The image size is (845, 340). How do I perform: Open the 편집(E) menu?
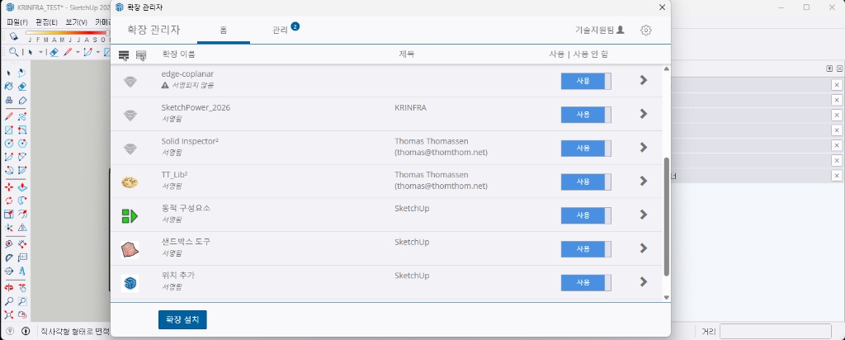coord(46,22)
